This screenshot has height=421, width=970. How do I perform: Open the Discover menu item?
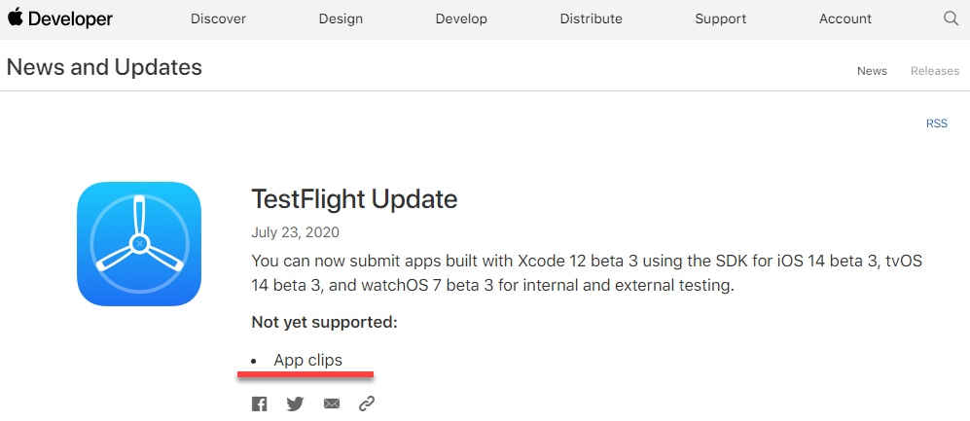(218, 19)
